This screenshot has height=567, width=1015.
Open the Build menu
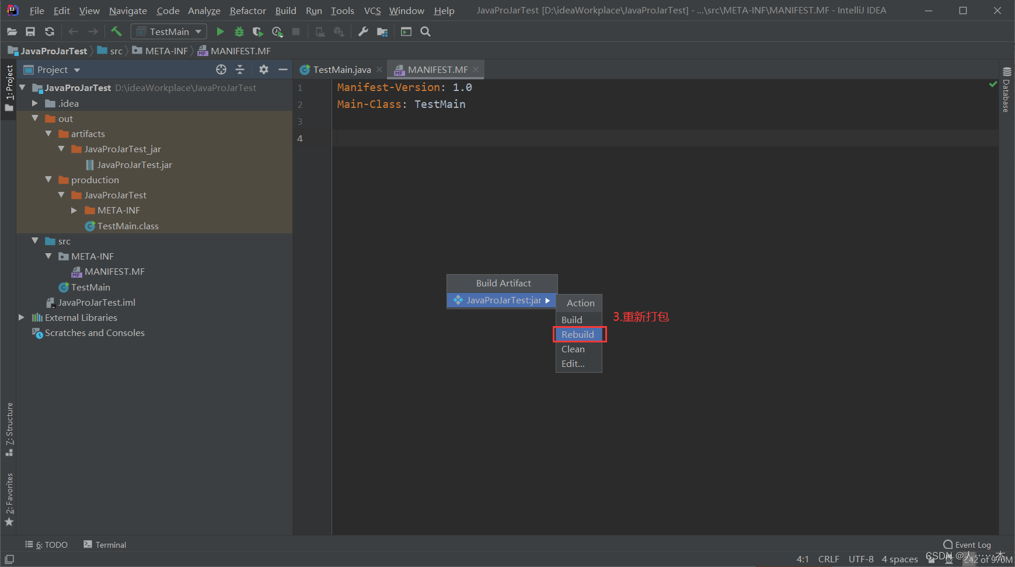286,10
